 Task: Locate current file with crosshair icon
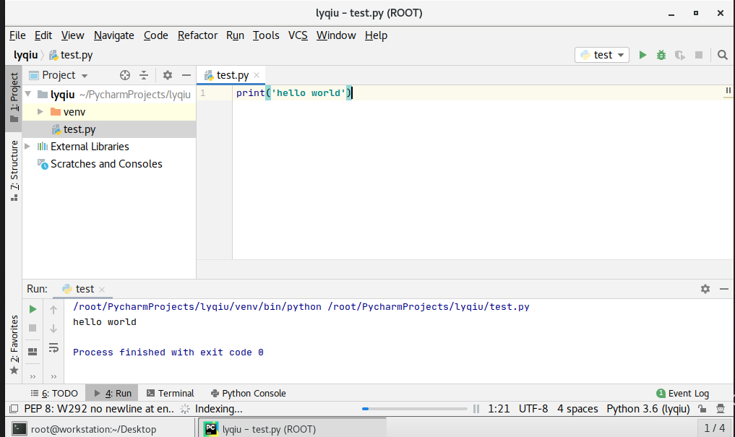(x=125, y=75)
